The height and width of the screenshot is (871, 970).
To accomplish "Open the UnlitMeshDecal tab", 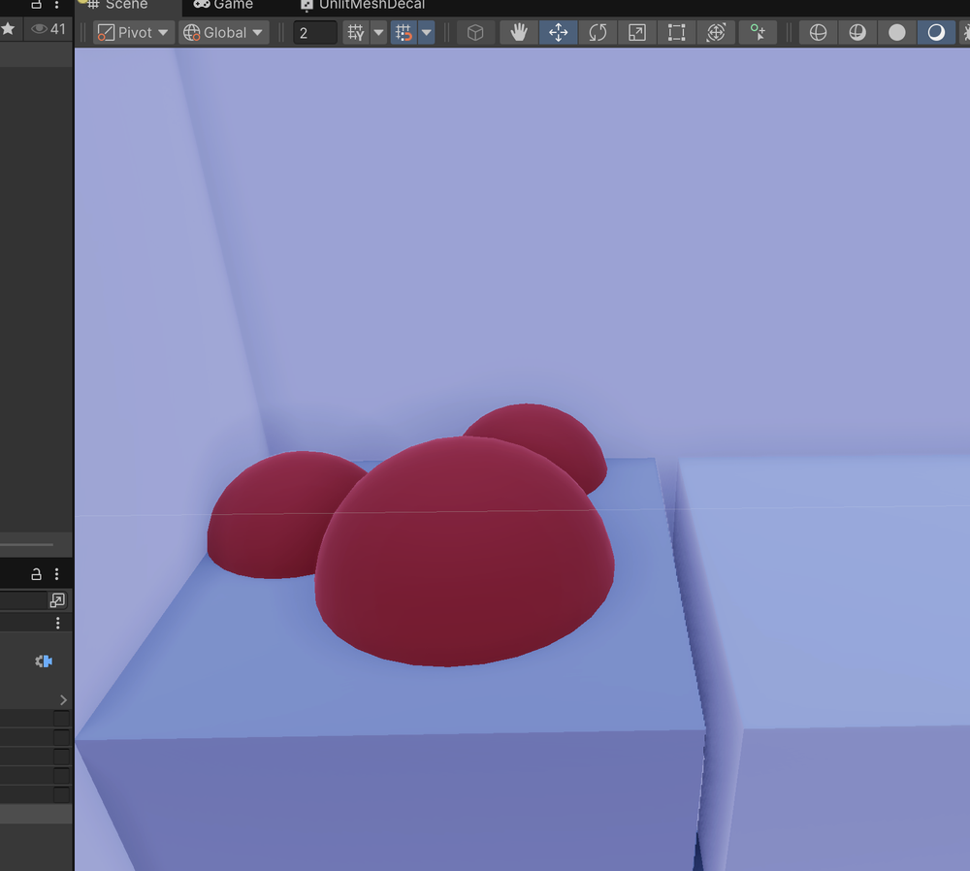I will coord(363,5).
